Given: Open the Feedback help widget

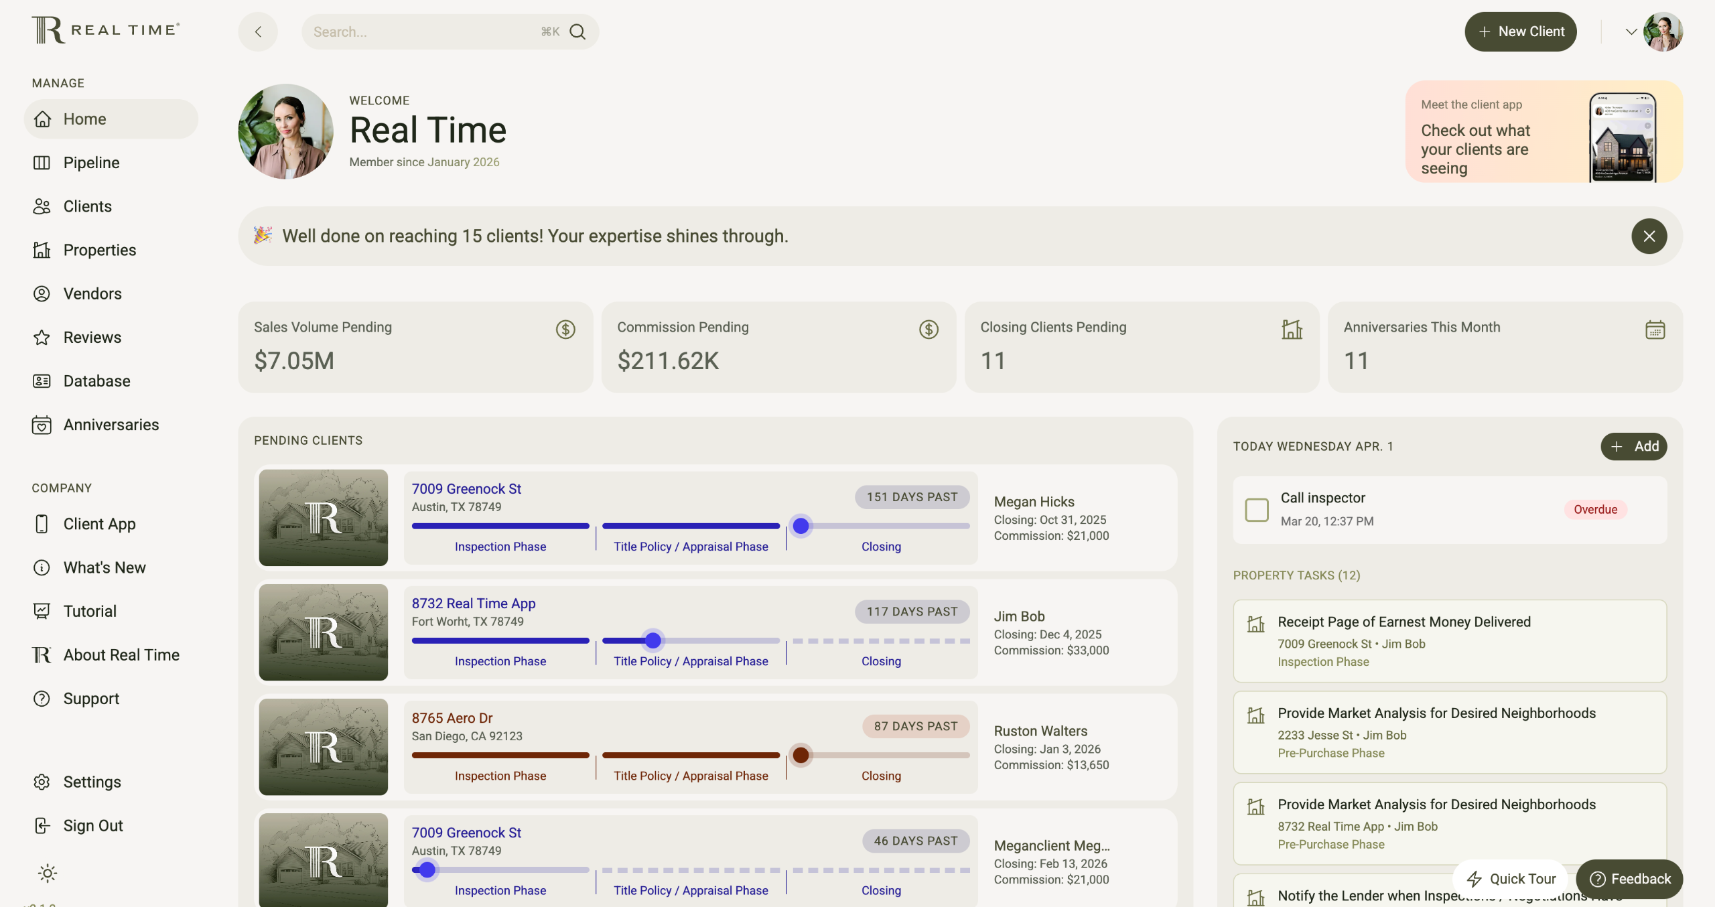Looking at the screenshot, I should (x=1629, y=879).
